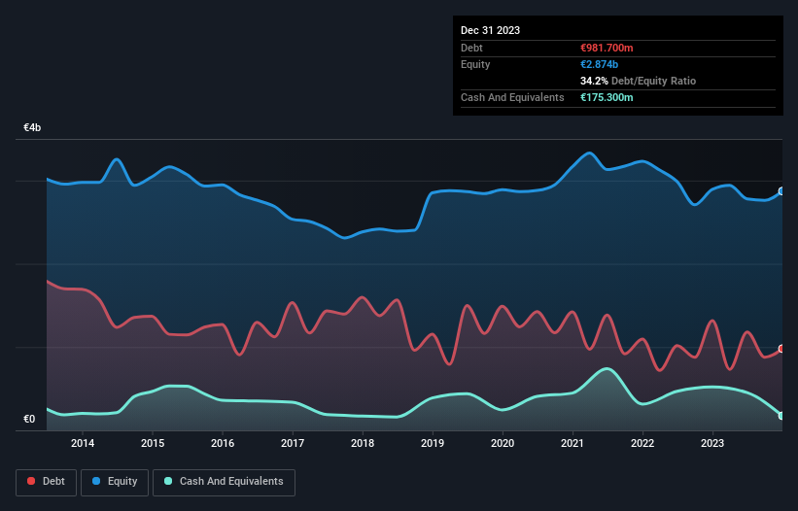The image size is (798, 511).
Task: Toggle the Equity legend button
Action: [x=115, y=482]
